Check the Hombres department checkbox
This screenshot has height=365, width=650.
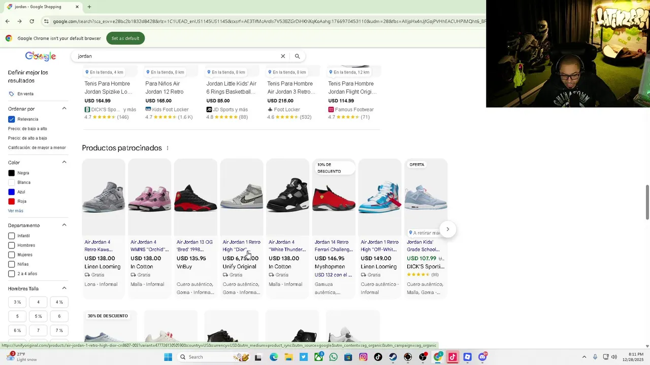point(11,245)
